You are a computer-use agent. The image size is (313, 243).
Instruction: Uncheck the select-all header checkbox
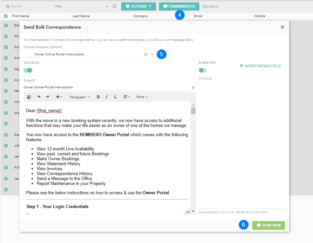click(x=6, y=16)
